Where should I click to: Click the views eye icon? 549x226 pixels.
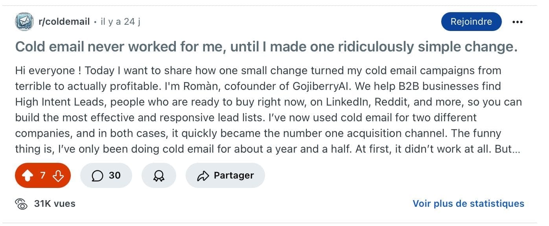click(21, 204)
